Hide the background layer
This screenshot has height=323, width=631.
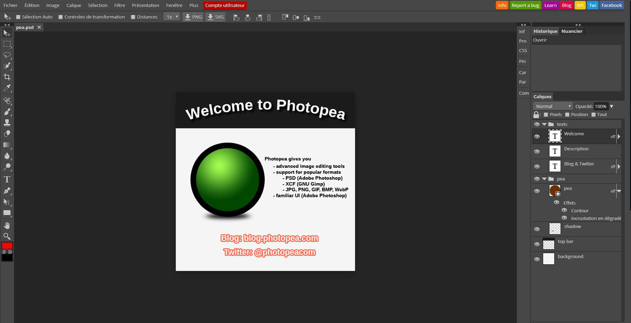click(537, 259)
